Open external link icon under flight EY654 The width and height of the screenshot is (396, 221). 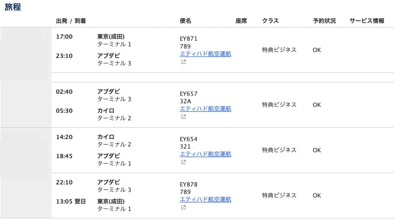184,162
